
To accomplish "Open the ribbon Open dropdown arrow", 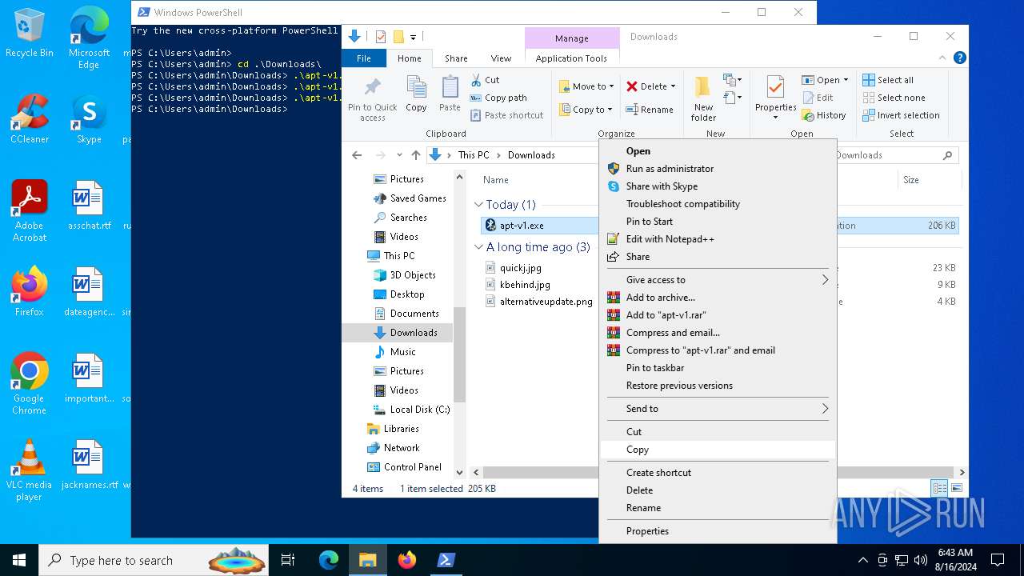I will click(846, 80).
